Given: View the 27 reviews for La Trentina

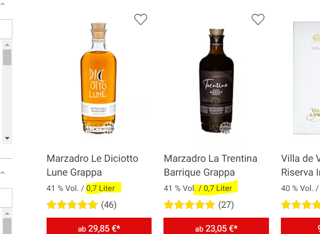Looking at the screenshot, I should 226,204.
